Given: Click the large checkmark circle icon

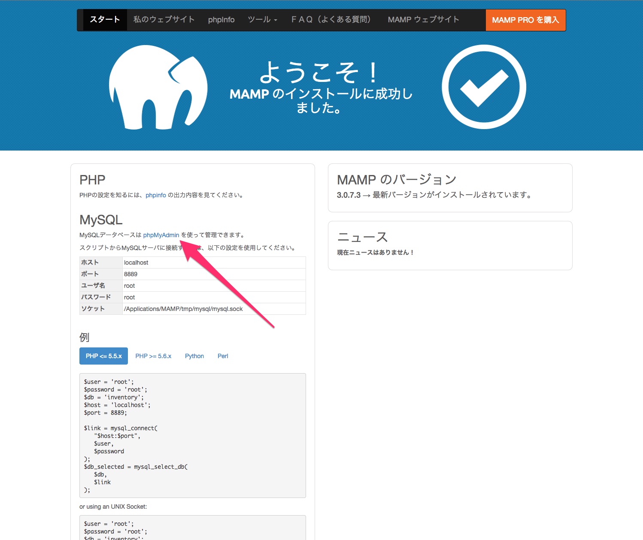Looking at the screenshot, I should [484, 87].
